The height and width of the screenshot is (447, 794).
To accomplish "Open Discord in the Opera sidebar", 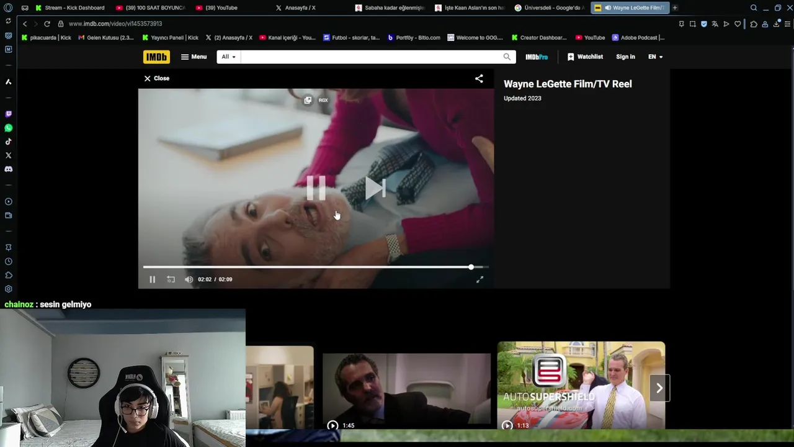I will [x=8, y=169].
